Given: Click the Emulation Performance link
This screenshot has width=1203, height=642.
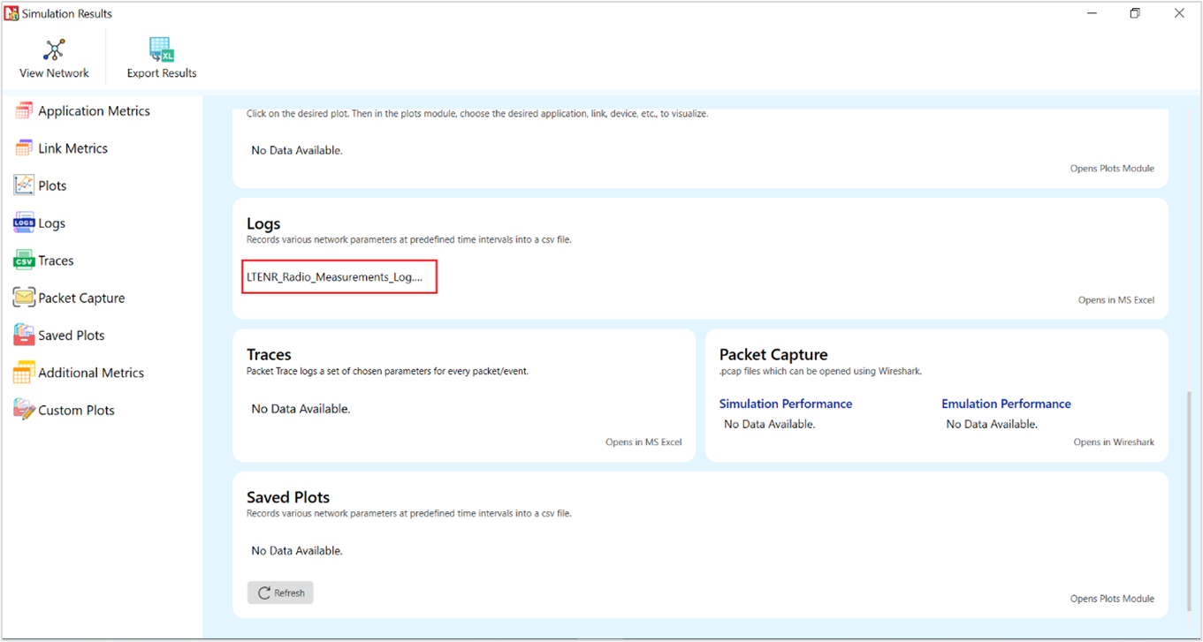Looking at the screenshot, I should click(x=1006, y=404).
